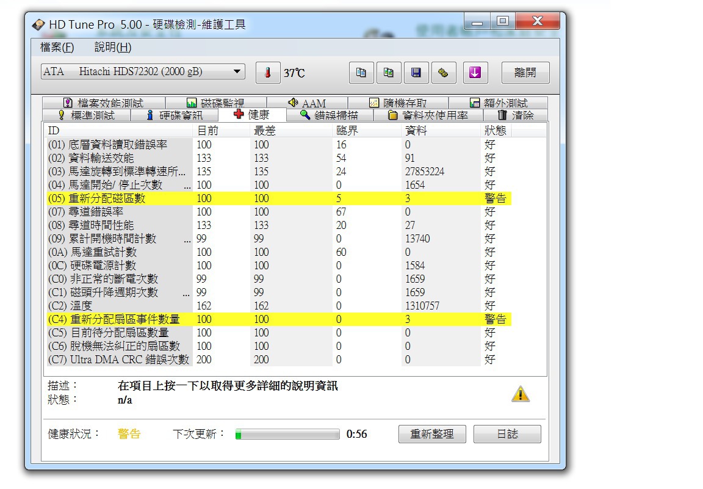Screen dimensions: 703x489
Task: Click the 離開 exit button
Action: click(525, 73)
